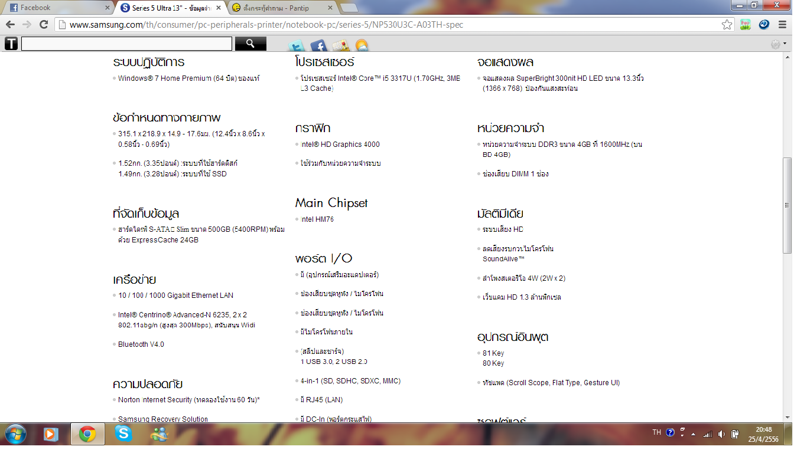
Task: Click the 'SuperBright 300nit HD LED' line
Action: pos(563,83)
